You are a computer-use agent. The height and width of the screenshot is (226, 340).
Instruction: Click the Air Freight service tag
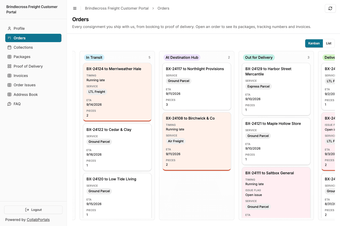click(x=176, y=141)
